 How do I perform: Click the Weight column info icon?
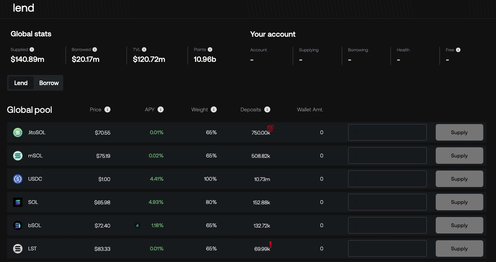click(214, 109)
